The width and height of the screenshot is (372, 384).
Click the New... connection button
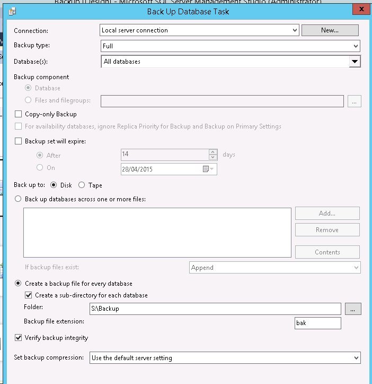pos(330,30)
